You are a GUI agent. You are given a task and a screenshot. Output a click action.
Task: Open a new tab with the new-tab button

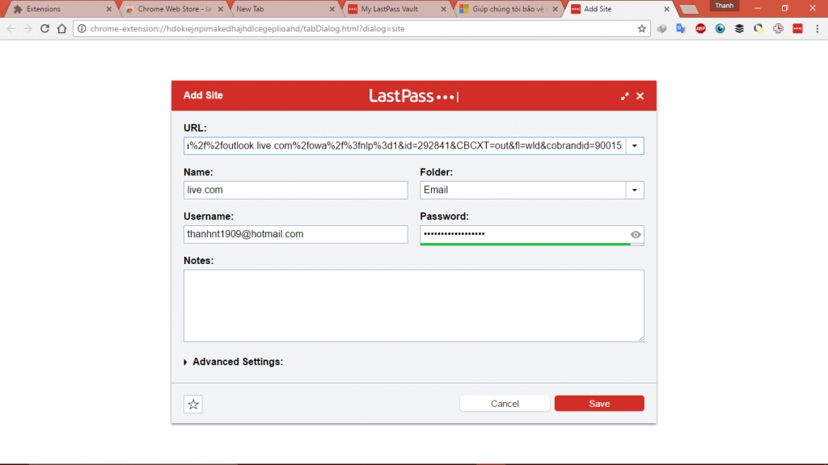(689, 9)
